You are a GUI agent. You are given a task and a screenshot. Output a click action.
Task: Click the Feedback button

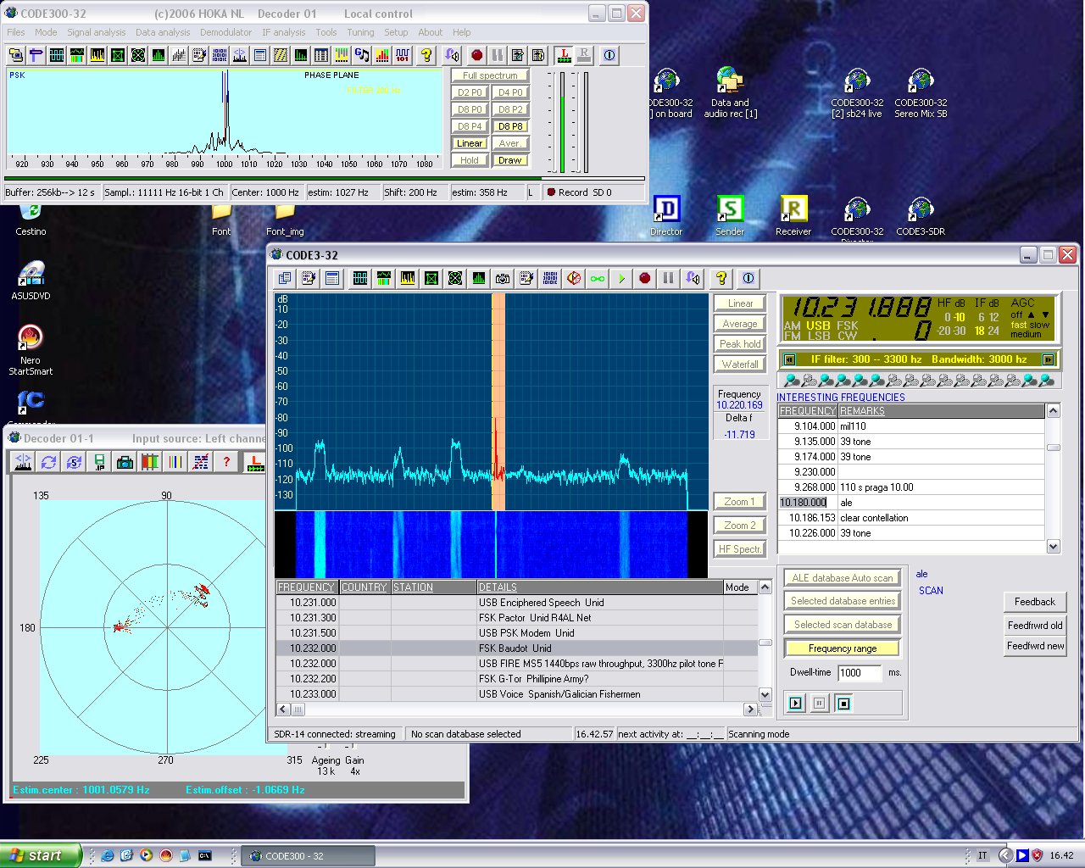1035,602
